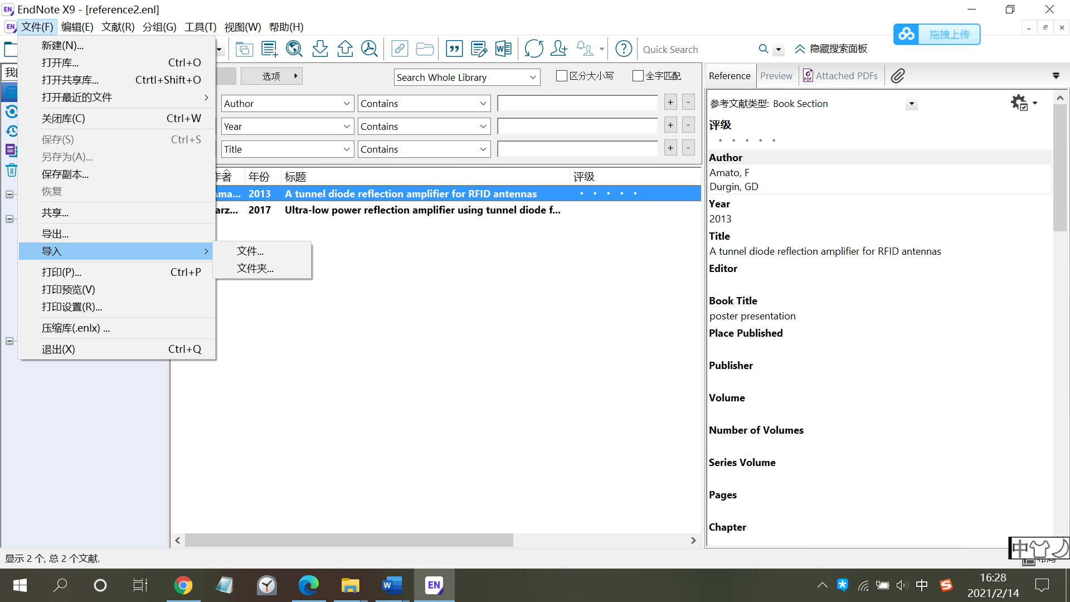Enable the 区分大小写 checkbox

tap(562, 76)
